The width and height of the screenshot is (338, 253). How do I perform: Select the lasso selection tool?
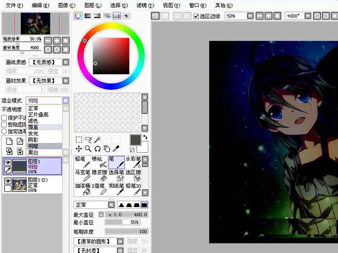88,140
